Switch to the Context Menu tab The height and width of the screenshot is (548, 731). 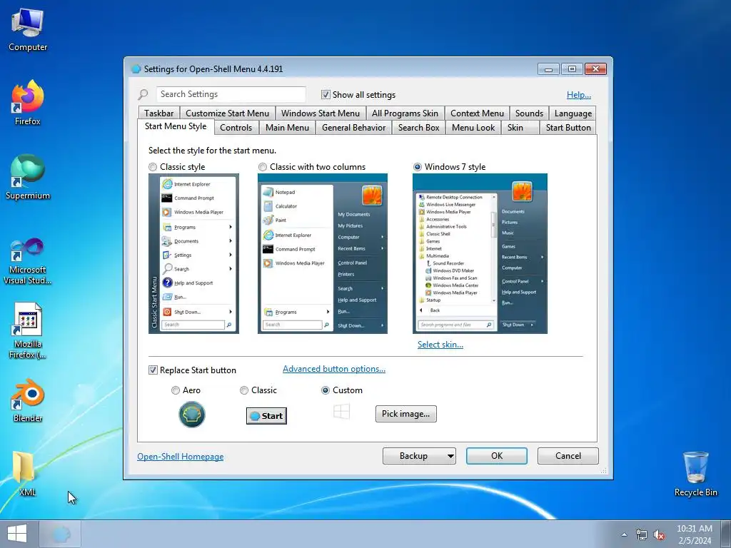pyautogui.click(x=477, y=113)
